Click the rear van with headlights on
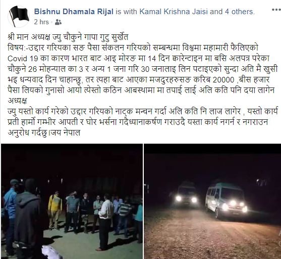The width and height of the screenshot is (281, 259). [x=187, y=195]
